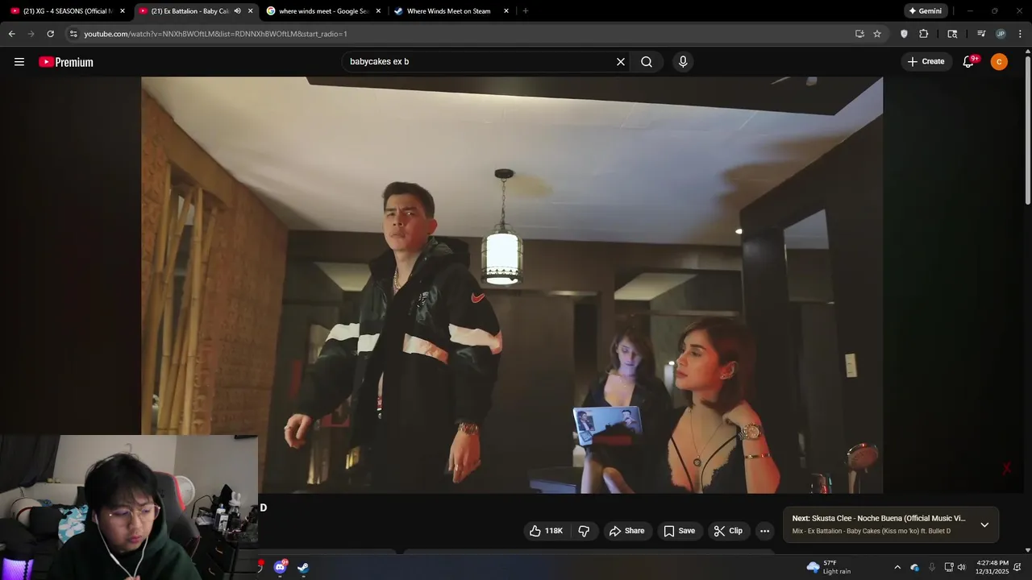Image resolution: width=1032 pixels, height=580 pixels.
Task: Pause the video by clicking the player
Action: pos(512,284)
